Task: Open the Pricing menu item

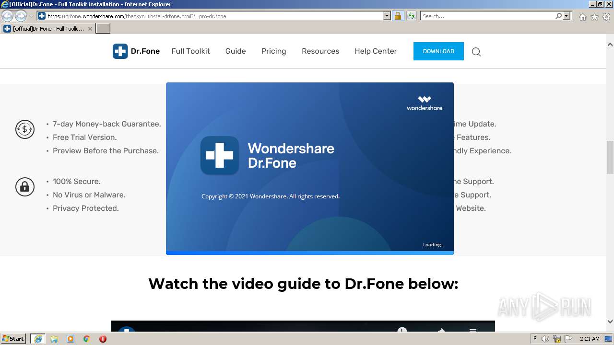Action: click(273, 51)
